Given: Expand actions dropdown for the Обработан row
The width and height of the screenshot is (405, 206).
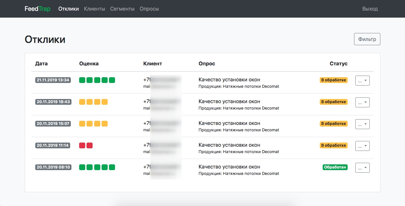Looking at the screenshot, I should point(362,168).
